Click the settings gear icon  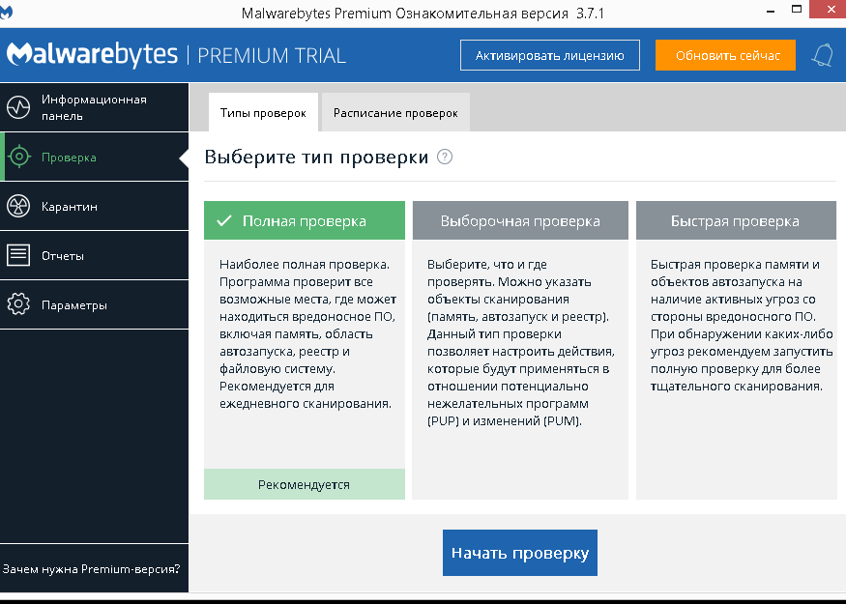[18, 305]
